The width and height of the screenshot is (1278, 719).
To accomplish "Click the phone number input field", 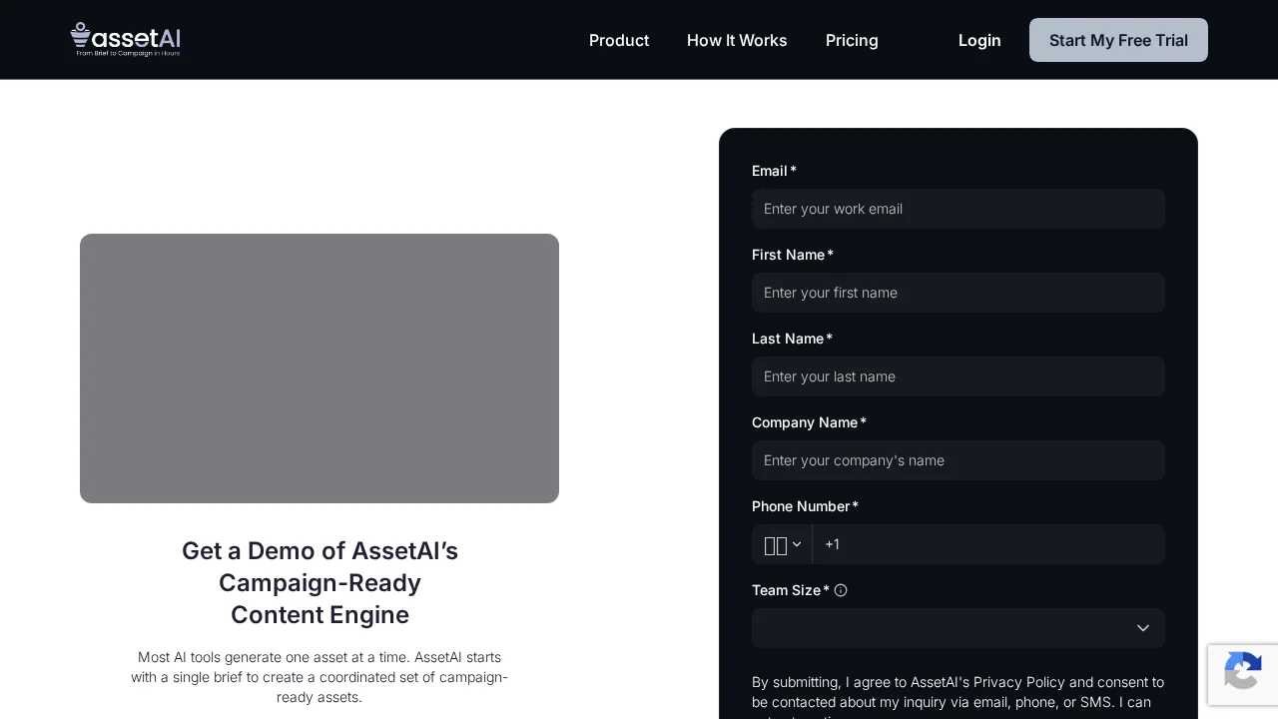I will [x=988, y=544].
